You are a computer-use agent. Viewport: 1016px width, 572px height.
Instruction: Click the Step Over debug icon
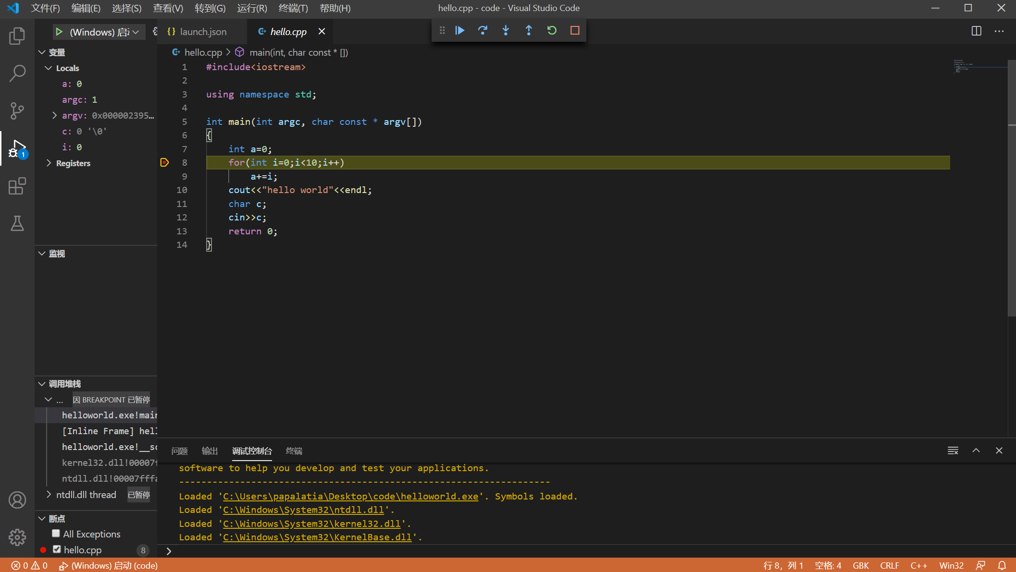[x=483, y=31]
